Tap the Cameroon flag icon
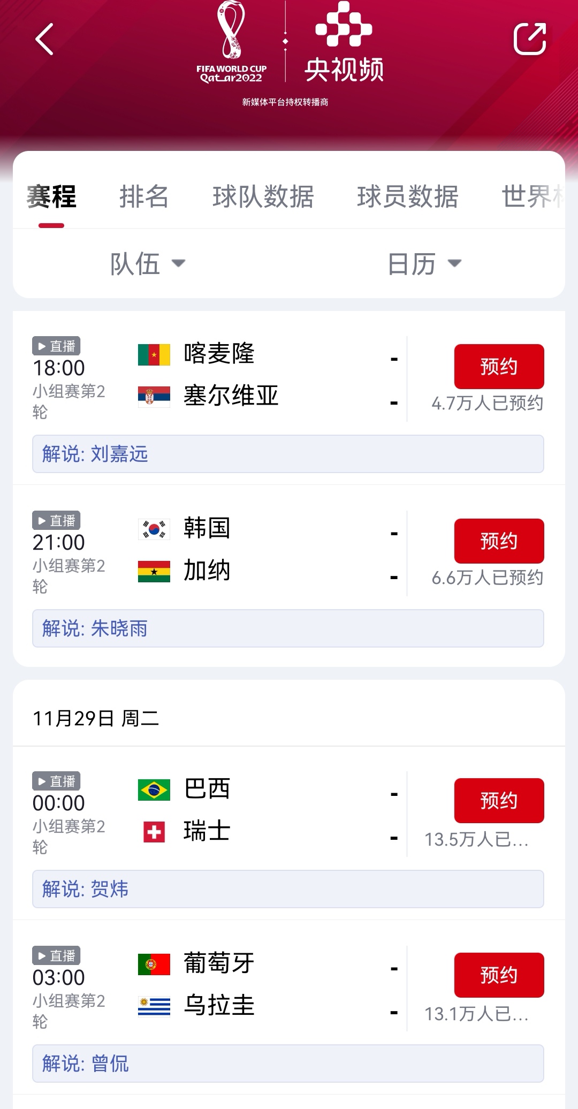Screen dimensions: 578x1109 tap(154, 354)
